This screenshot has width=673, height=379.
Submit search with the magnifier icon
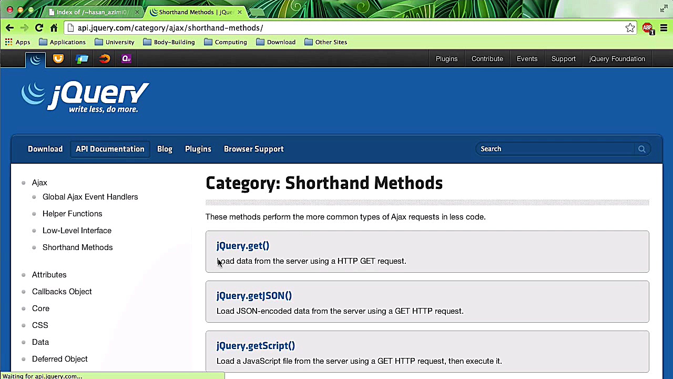point(642,149)
